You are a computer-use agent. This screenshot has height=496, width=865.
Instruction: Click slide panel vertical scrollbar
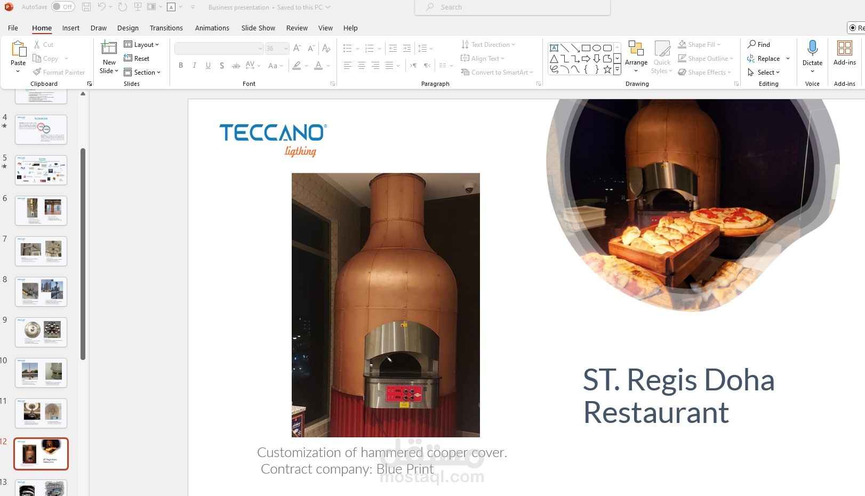(83, 254)
